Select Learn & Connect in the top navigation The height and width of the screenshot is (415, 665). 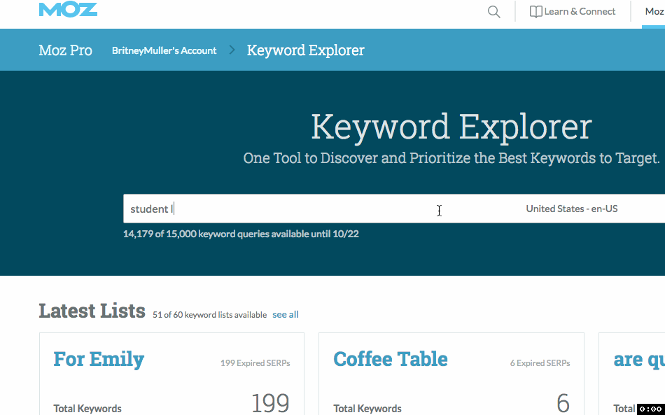tap(579, 11)
